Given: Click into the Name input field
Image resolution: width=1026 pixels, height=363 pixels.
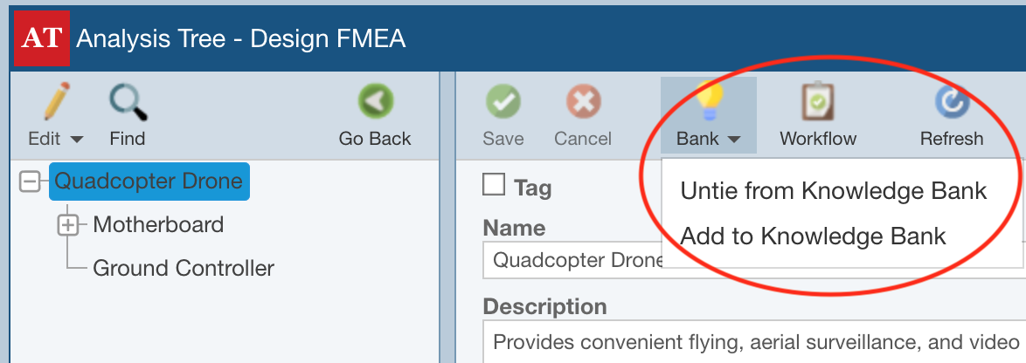Looking at the screenshot, I should 753,260.
